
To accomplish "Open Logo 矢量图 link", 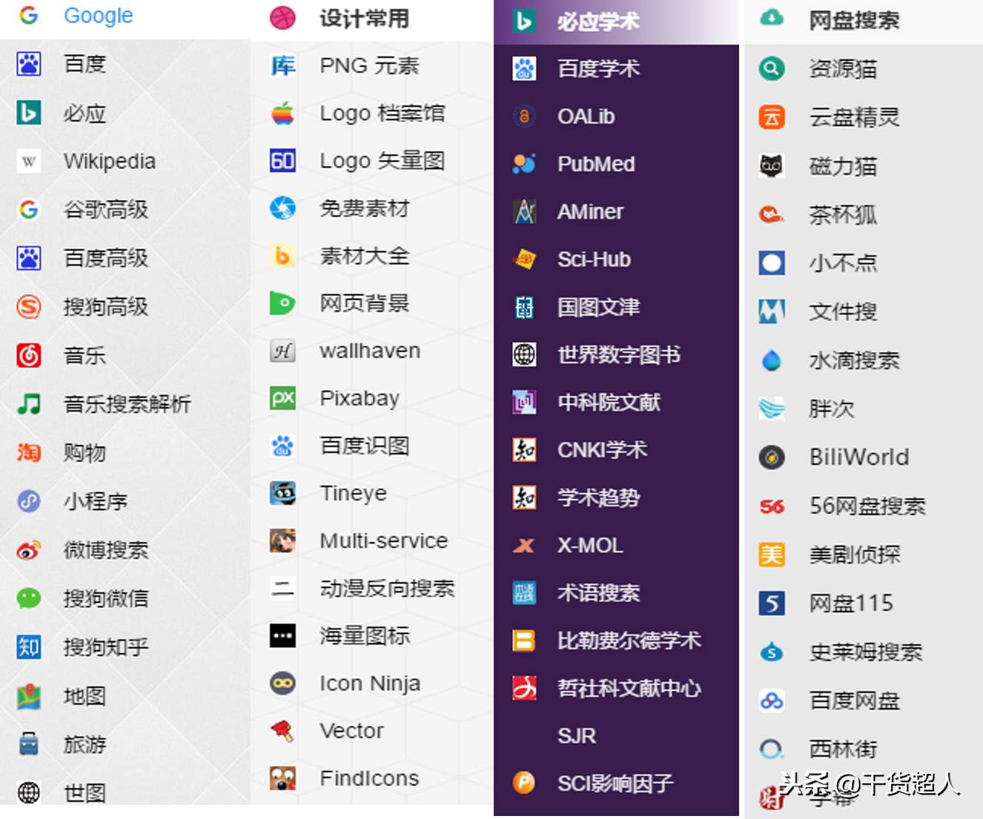I will [x=383, y=161].
